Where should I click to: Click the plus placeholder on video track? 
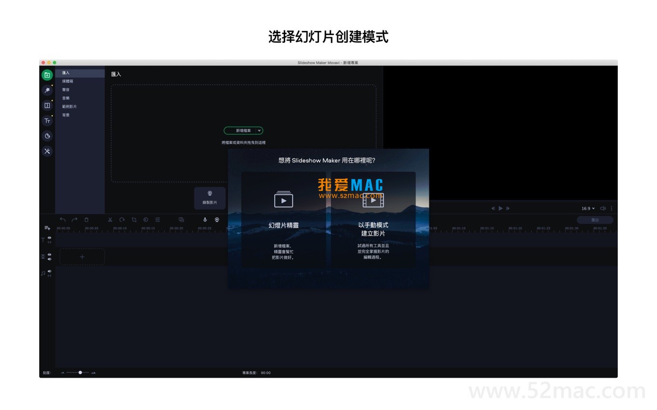(x=82, y=257)
